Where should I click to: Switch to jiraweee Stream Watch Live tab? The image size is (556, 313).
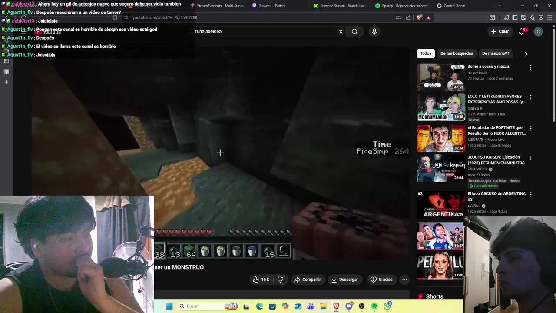[341, 6]
